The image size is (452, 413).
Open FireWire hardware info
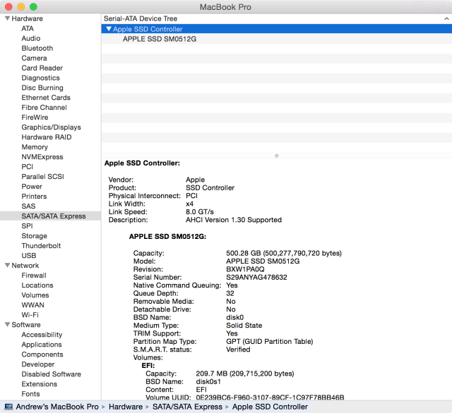[x=35, y=117]
